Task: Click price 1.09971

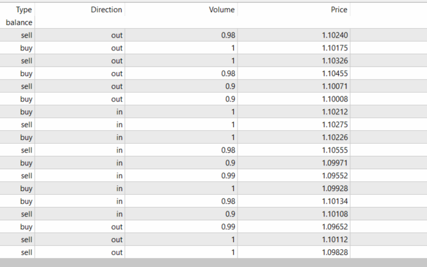Action: 335,163
